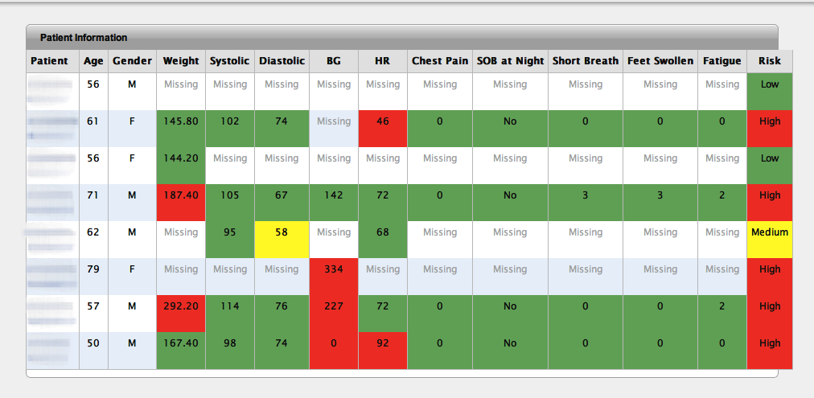The height and width of the screenshot is (398, 814).
Task: Select the red 187.40 weight cell
Action: click(x=181, y=196)
